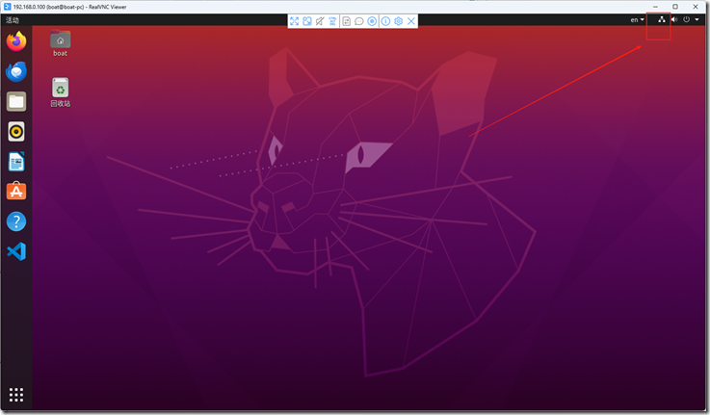710x415 pixels.
Task: Minimize the RealVNC Viewer window
Action: [x=655, y=7]
